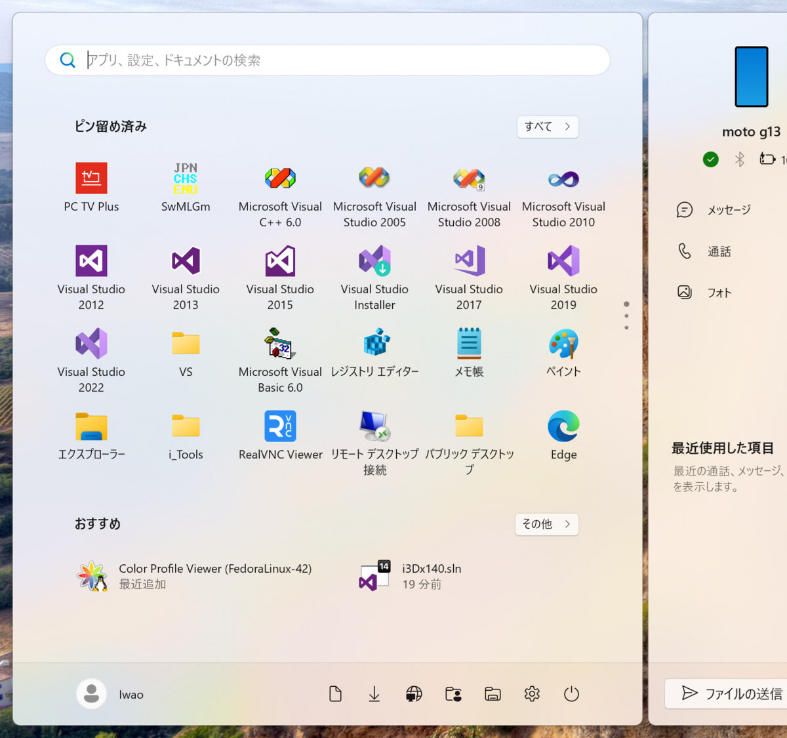
Task: Open Network icon in bottom bar
Action: (414, 694)
